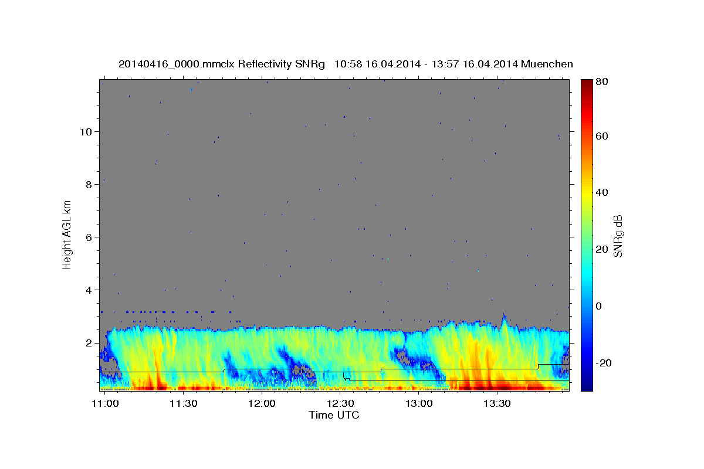Click the height label 10
This screenshot has height=469, width=704.
[87, 132]
